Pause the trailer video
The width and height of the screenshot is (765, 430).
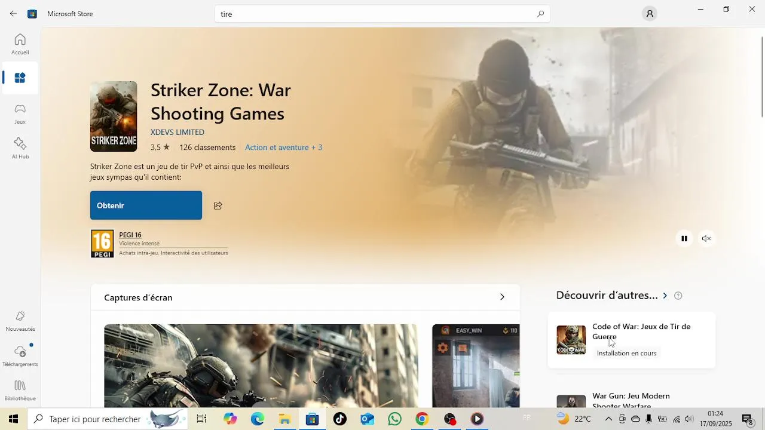tap(684, 238)
